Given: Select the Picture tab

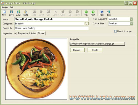Looking at the screenshot, I should pos(41,33).
